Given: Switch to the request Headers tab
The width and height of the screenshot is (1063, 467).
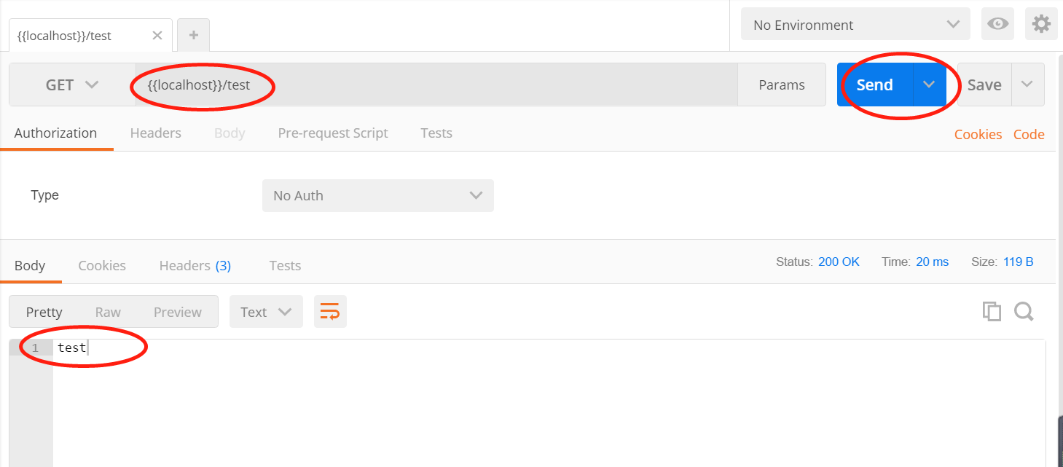Looking at the screenshot, I should [155, 133].
